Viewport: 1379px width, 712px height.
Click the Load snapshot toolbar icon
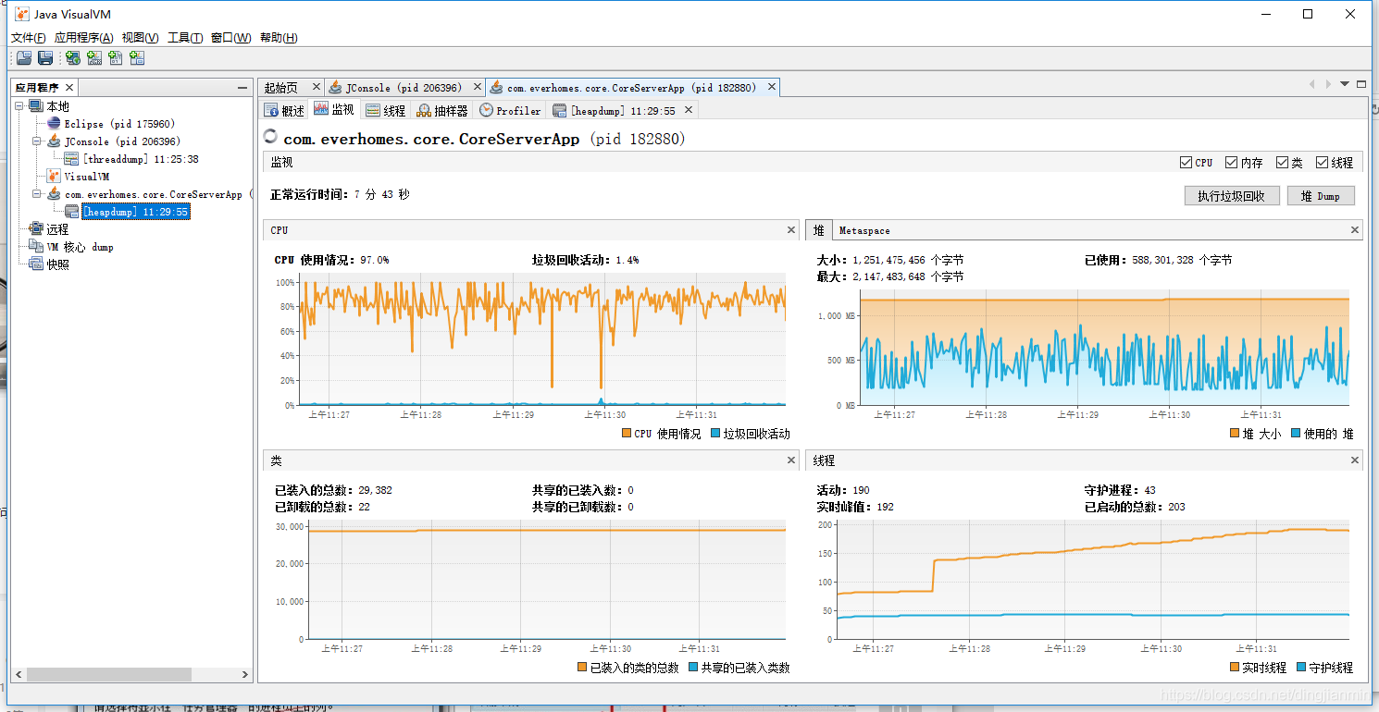coord(24,58)
